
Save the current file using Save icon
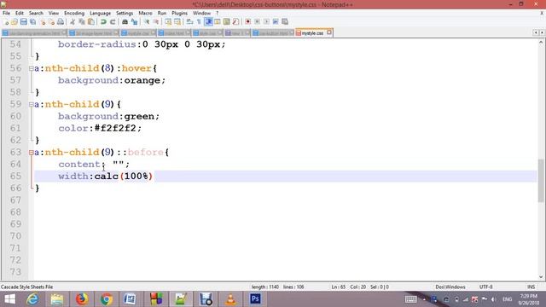pyautogui.click(x=23, y=21)
